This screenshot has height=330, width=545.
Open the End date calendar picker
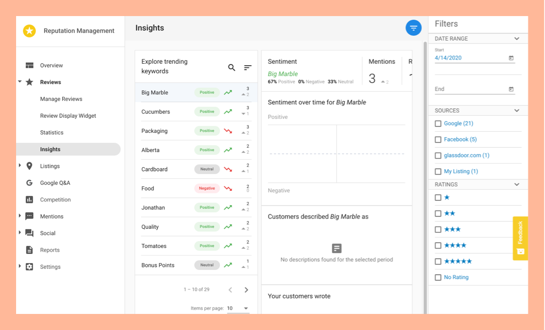[511, 89]
